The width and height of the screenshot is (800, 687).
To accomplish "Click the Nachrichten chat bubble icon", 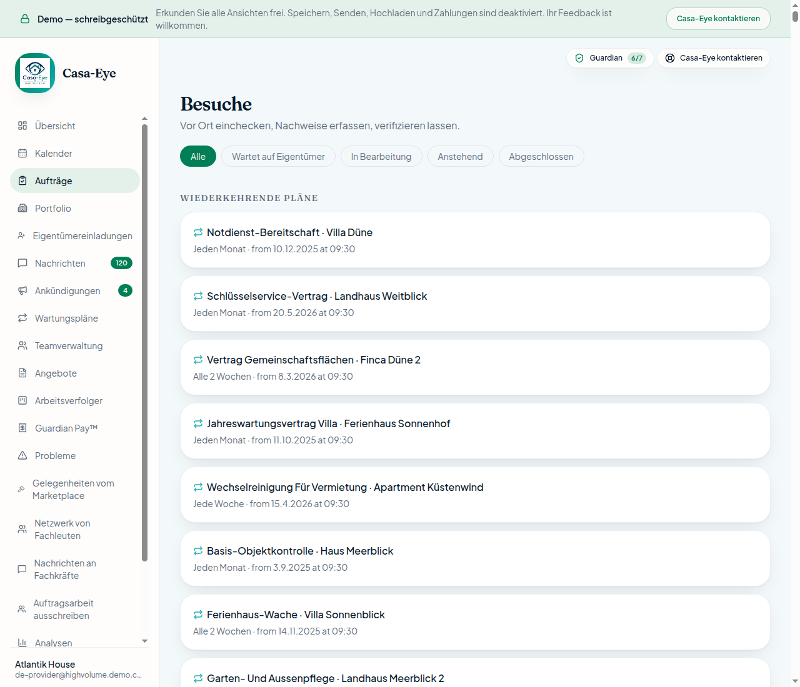I will point(22,263).
